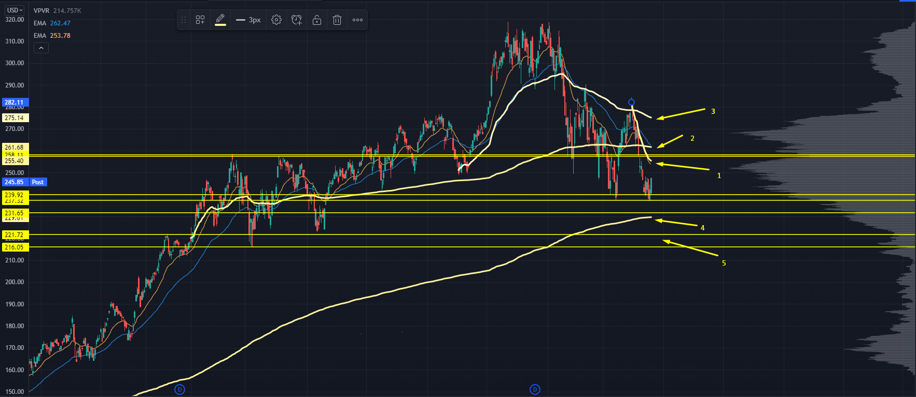Collapse the indicator legend with the chevron
The image size is (916, 397).
(x=41, y=48)
